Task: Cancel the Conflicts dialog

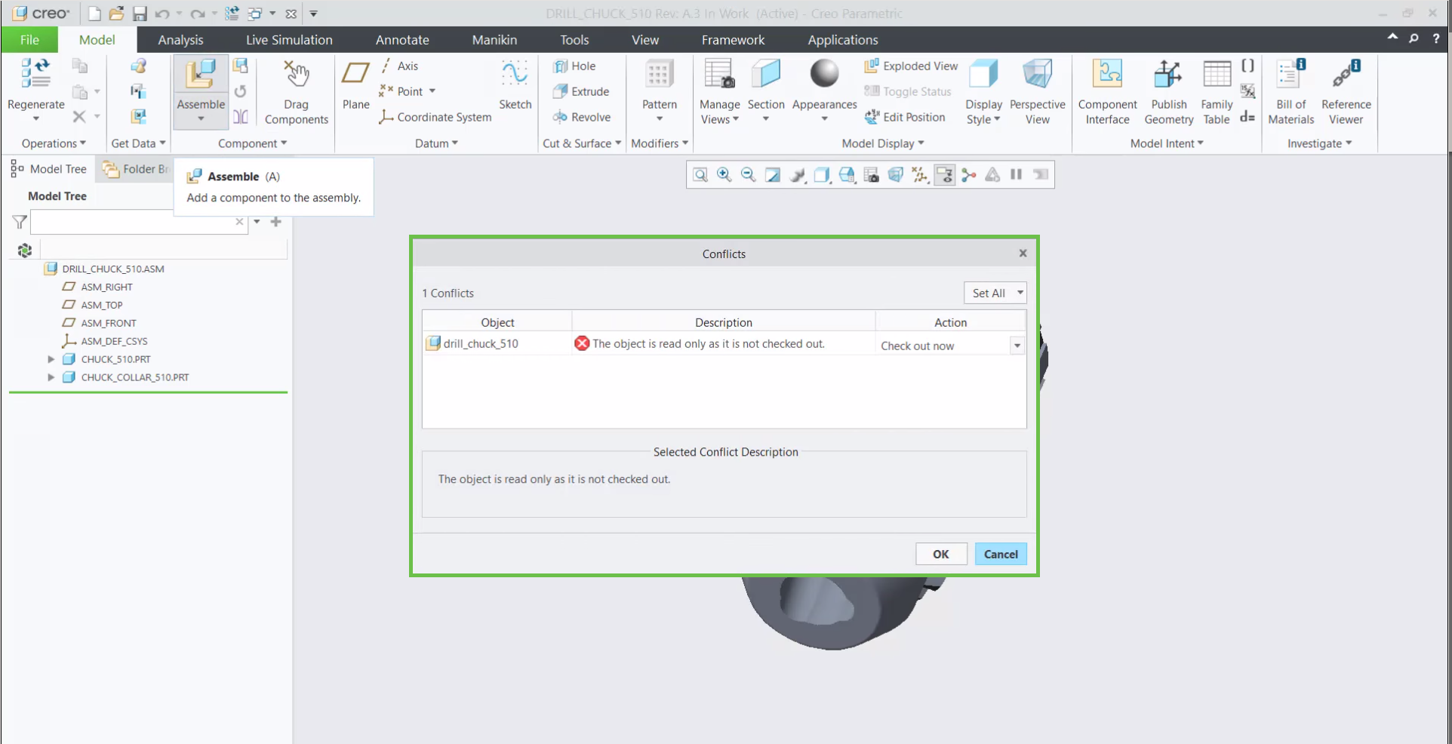Action: 1001,554
